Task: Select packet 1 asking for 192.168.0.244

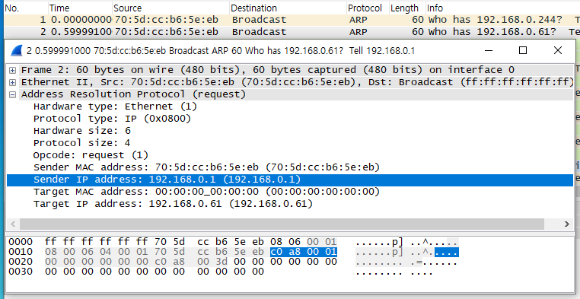Action: coord(292,20)
